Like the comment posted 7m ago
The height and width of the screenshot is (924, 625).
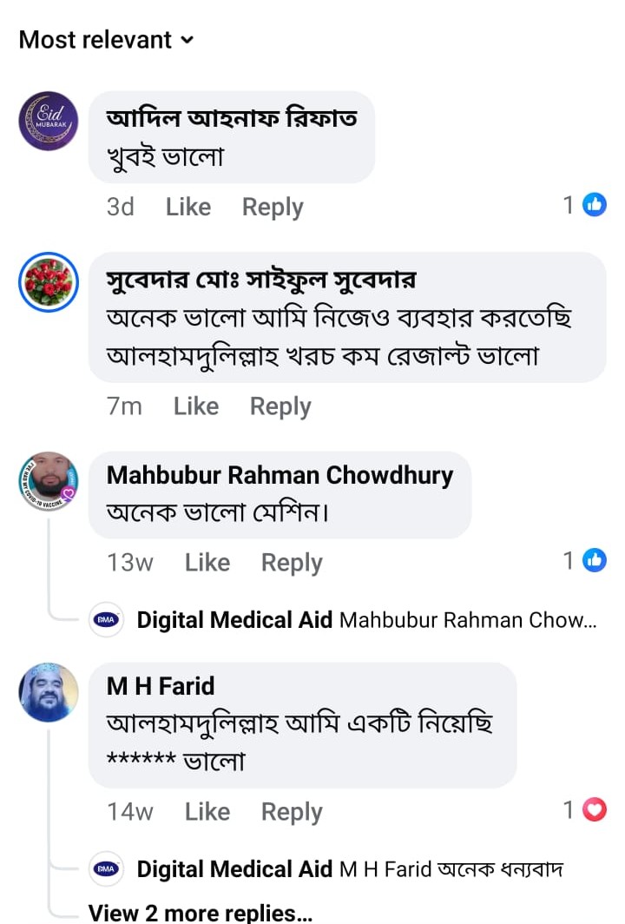196,406
